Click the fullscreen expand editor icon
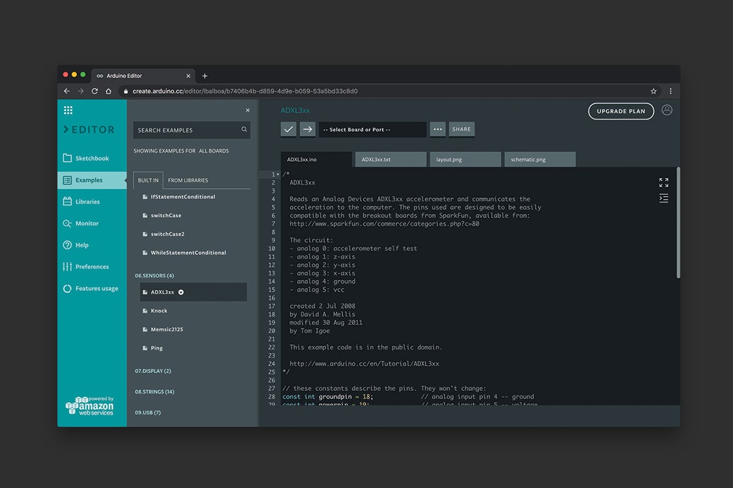 click(x=663, y=182)
